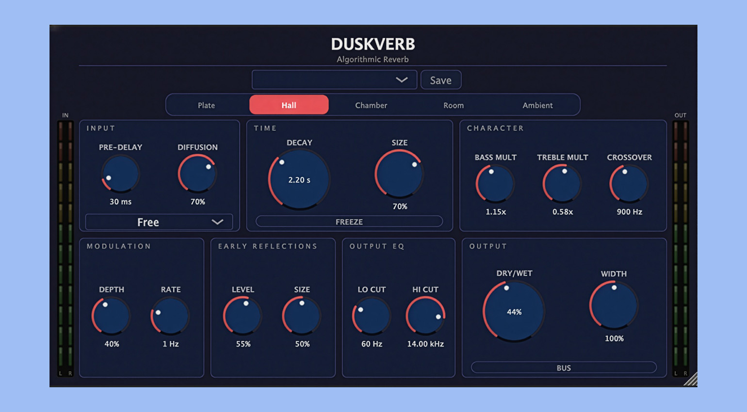Switch to the Plate algorithm tab

[x=206, y=105]
